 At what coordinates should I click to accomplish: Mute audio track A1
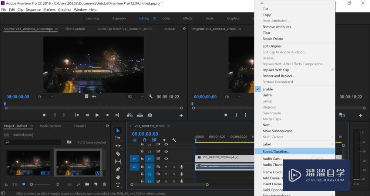[166, 167]
